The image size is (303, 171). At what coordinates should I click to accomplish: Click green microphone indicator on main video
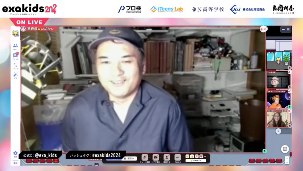tap(264, 151)
